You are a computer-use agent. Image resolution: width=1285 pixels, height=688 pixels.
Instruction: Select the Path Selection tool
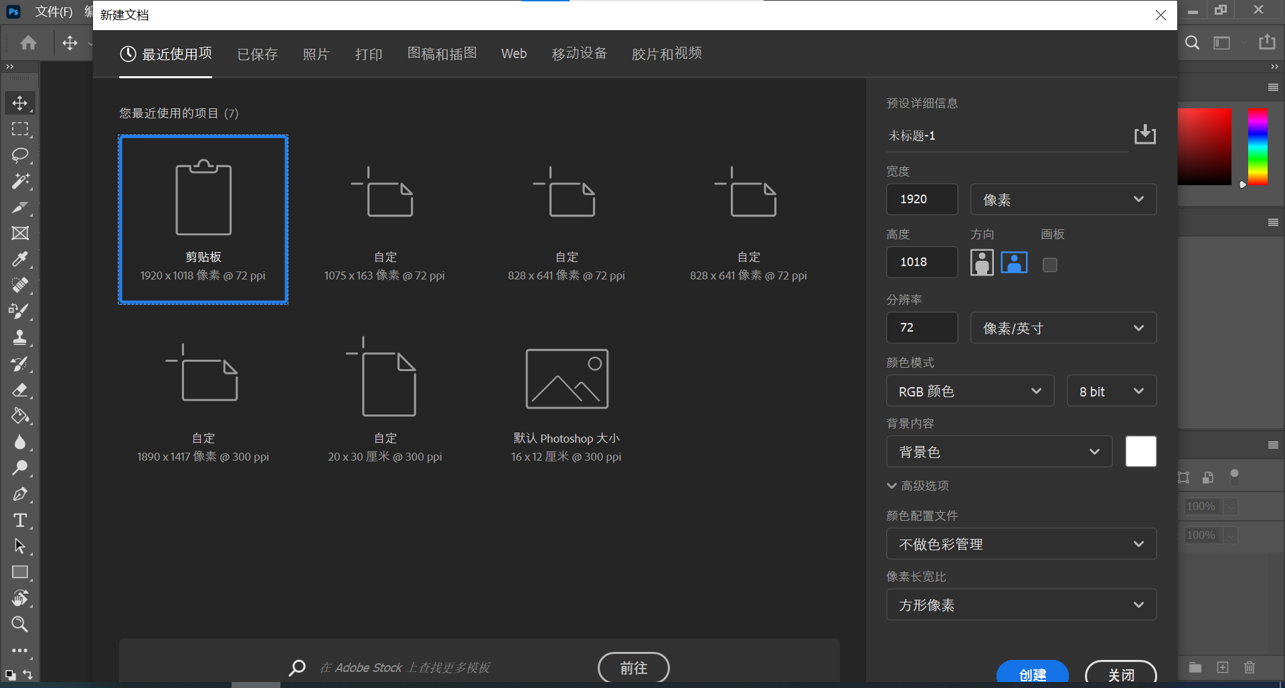(x=20, y=546)
